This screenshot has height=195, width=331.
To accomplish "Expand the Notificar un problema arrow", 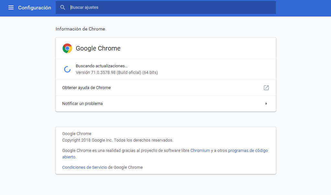I will pyautogui.click(x=266, y=104).
